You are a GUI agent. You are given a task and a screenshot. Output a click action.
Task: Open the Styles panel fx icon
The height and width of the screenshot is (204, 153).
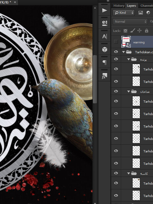105,76
